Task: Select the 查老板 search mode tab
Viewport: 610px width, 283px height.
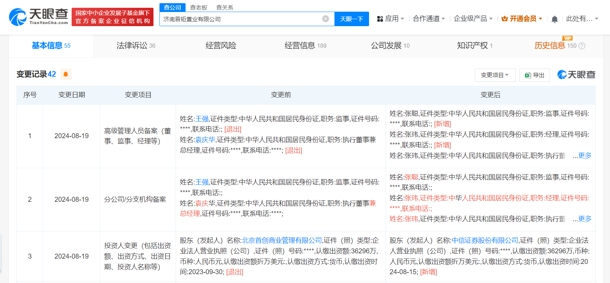Action: 199,7
